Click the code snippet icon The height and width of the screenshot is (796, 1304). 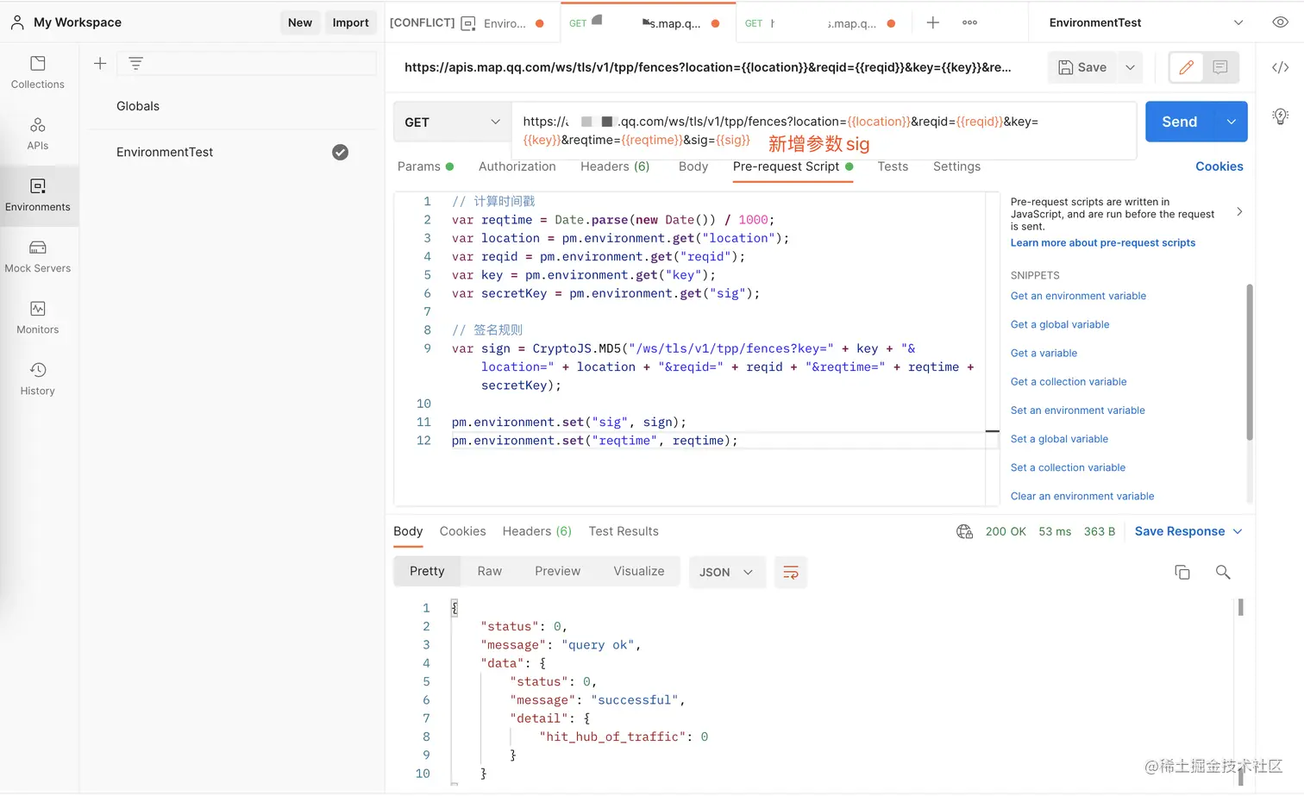pyautogui.click(x=1280, y=67)
